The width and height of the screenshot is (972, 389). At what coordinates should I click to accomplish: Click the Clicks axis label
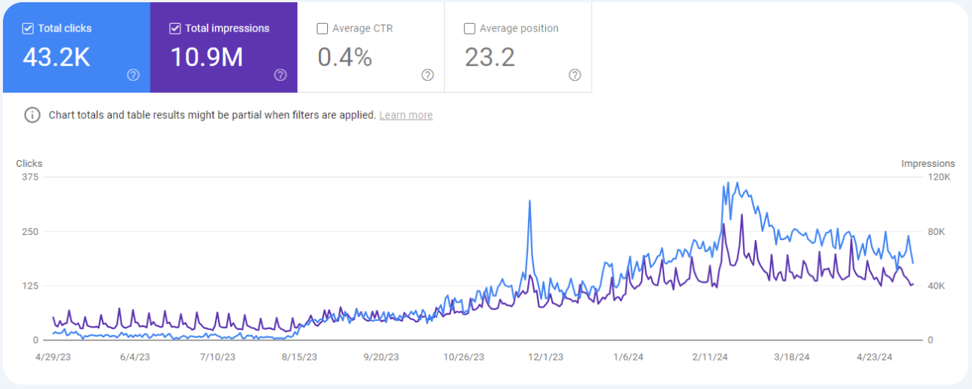(x=29, y=163)
